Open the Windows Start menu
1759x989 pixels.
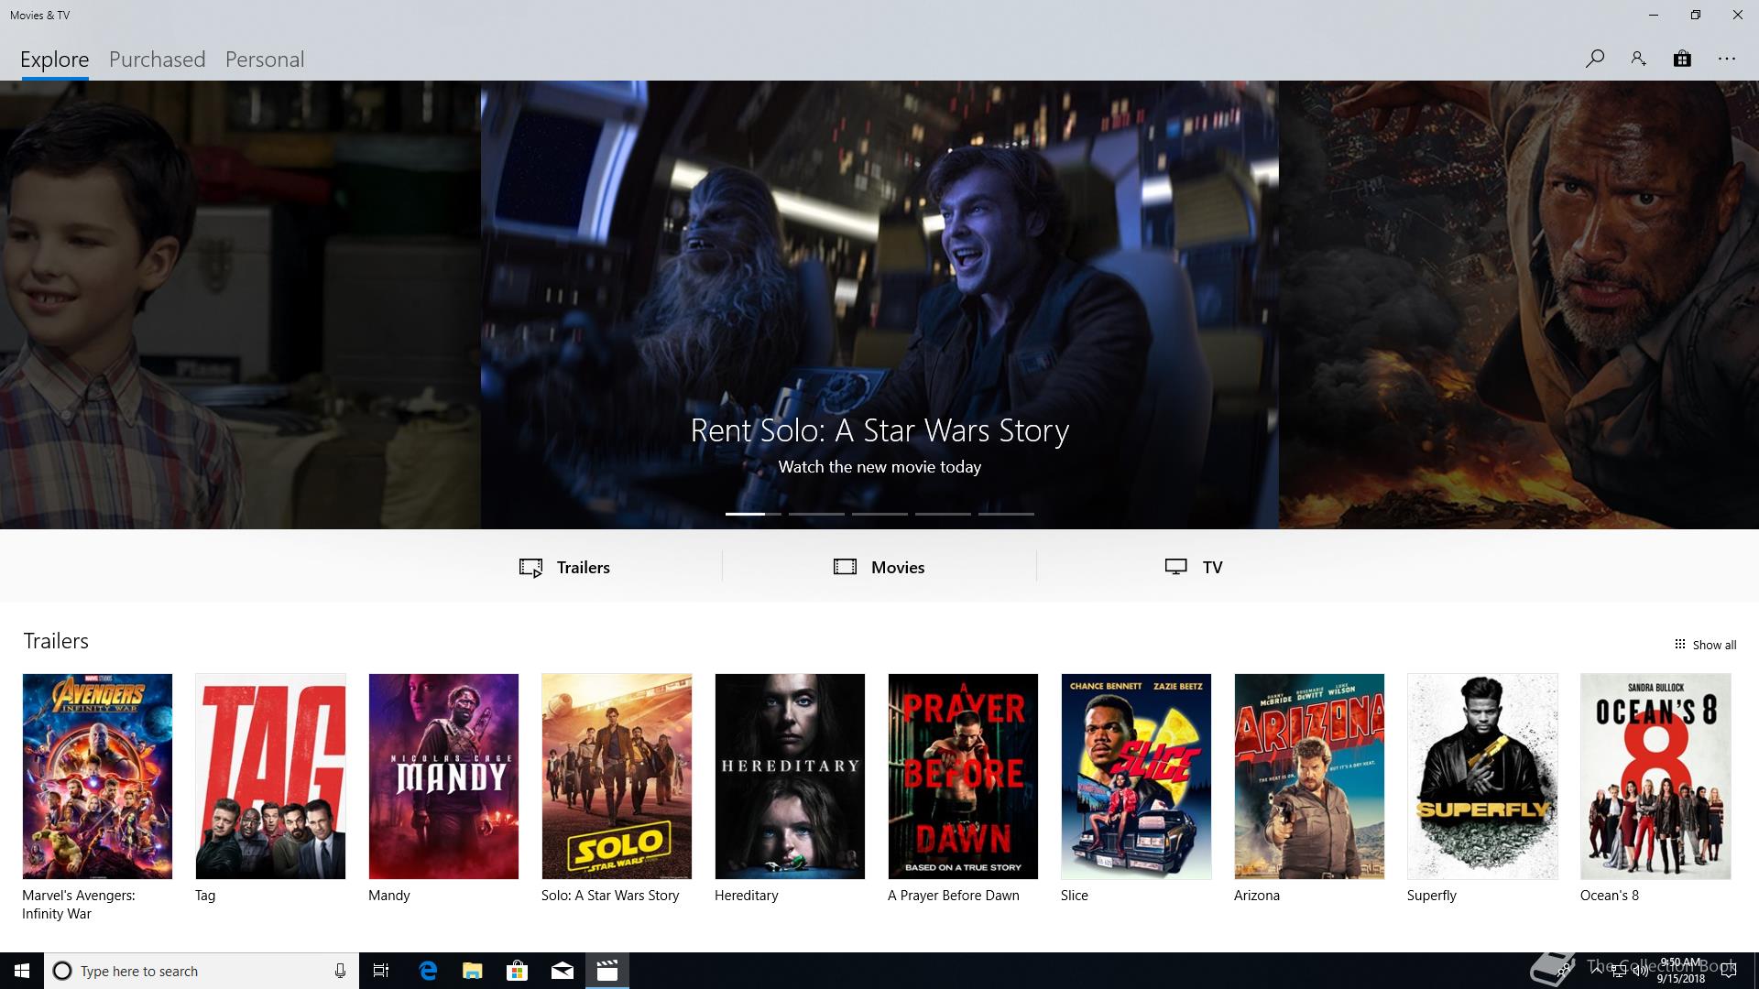click(x=22, y=971)
